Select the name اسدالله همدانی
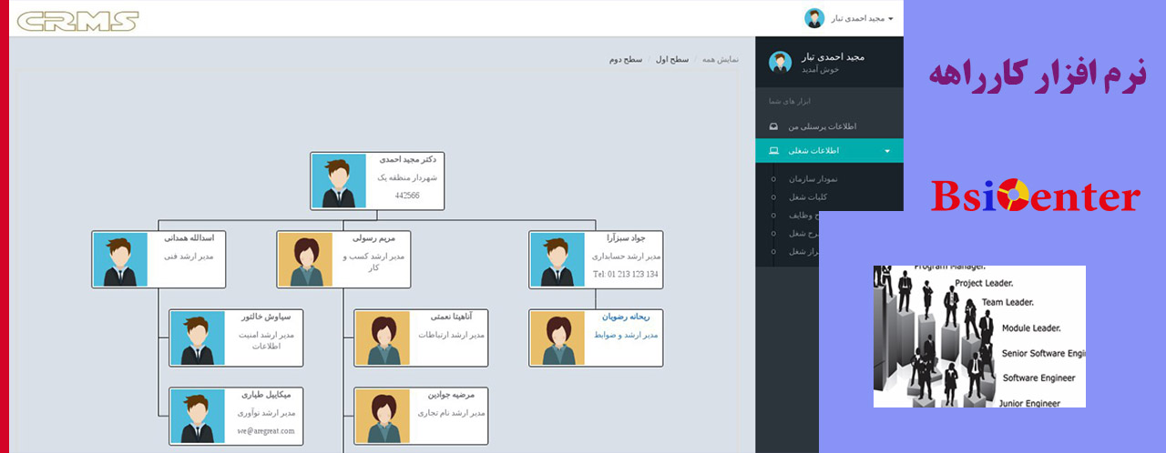 (x=189, y=238)
